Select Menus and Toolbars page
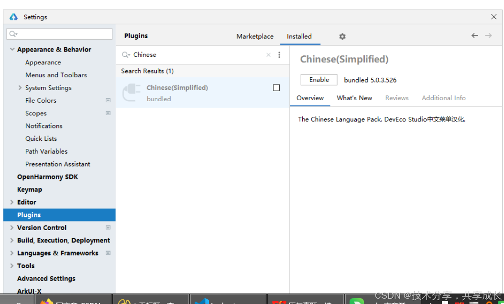The image size is (504, 304). tap(56, 75)
